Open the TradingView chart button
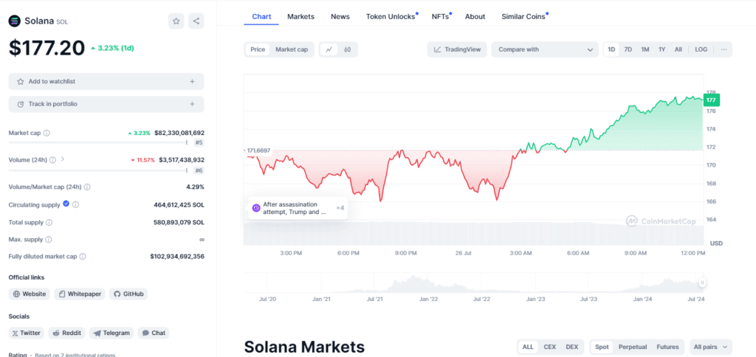The height and width of the screenshot is (357, 756). 457,49
